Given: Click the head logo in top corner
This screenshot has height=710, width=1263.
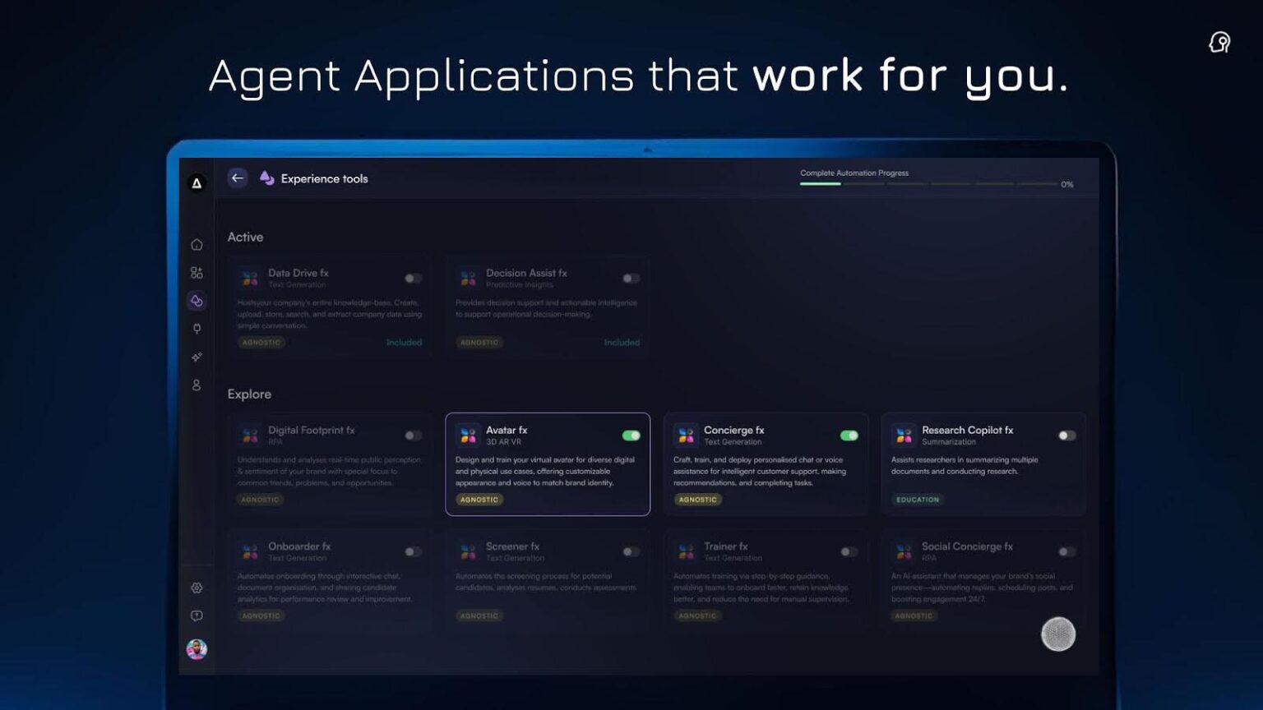Looking at the screenshot, I should [1219, 42].
